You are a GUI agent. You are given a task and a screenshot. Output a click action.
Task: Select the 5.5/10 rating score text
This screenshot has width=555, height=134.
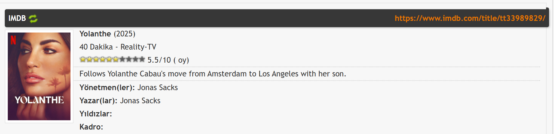point(159,60)
